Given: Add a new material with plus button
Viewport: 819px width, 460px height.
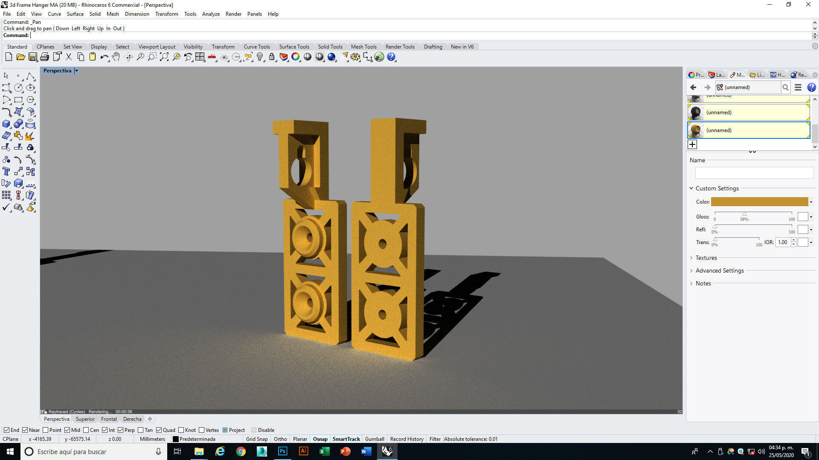Looking at the screenshot, I should coord(692,144).
